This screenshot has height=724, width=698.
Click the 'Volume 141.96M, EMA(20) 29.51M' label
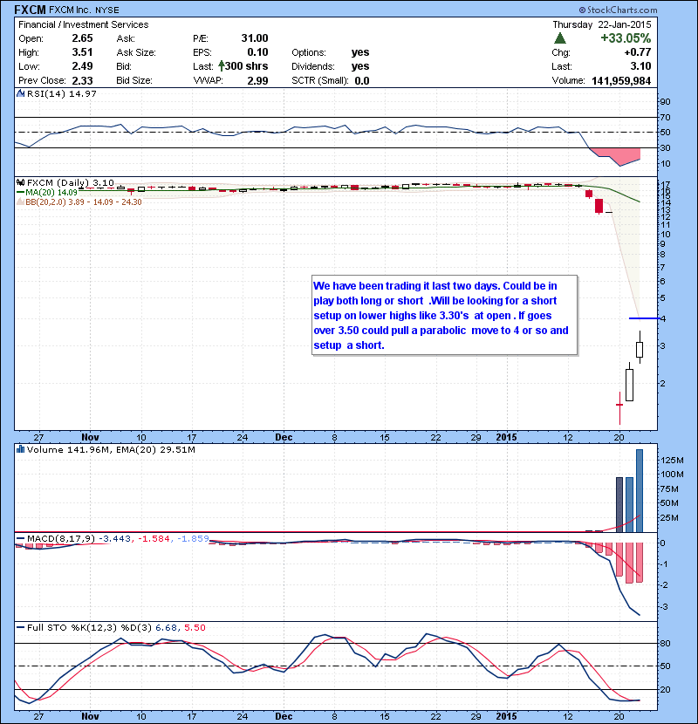coord(111,449)
